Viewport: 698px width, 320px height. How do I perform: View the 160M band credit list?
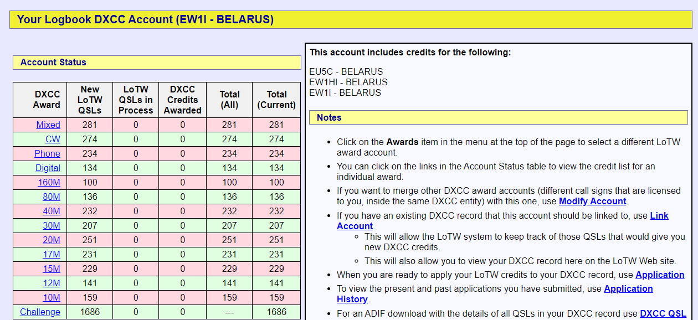click(49, 183)
